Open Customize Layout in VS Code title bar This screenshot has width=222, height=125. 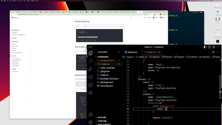tap(214, 47)
